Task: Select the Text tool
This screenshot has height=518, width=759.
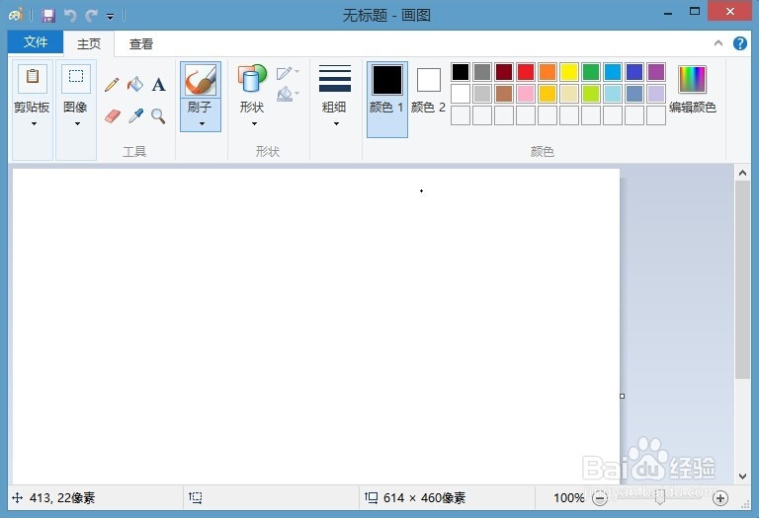Action: [158, 85]
